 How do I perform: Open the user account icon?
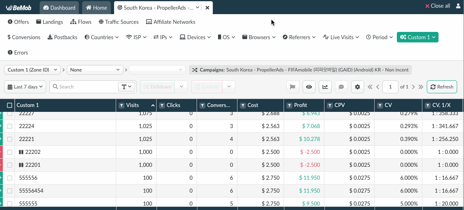(x=458, y=6)
